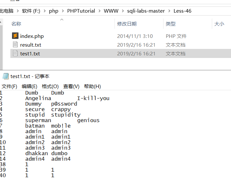Expand the chevron after WWW breadcrumb

(123, 11)
